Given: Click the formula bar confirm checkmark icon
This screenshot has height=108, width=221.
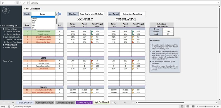Looking at the screenshot, I should coord(24,3).
